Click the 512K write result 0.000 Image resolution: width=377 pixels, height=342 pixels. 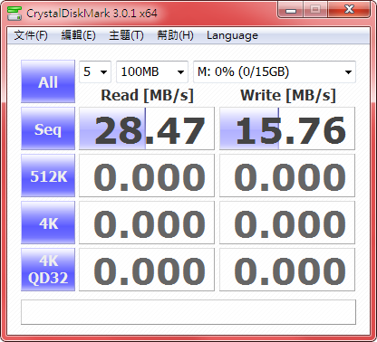[287, 176]
